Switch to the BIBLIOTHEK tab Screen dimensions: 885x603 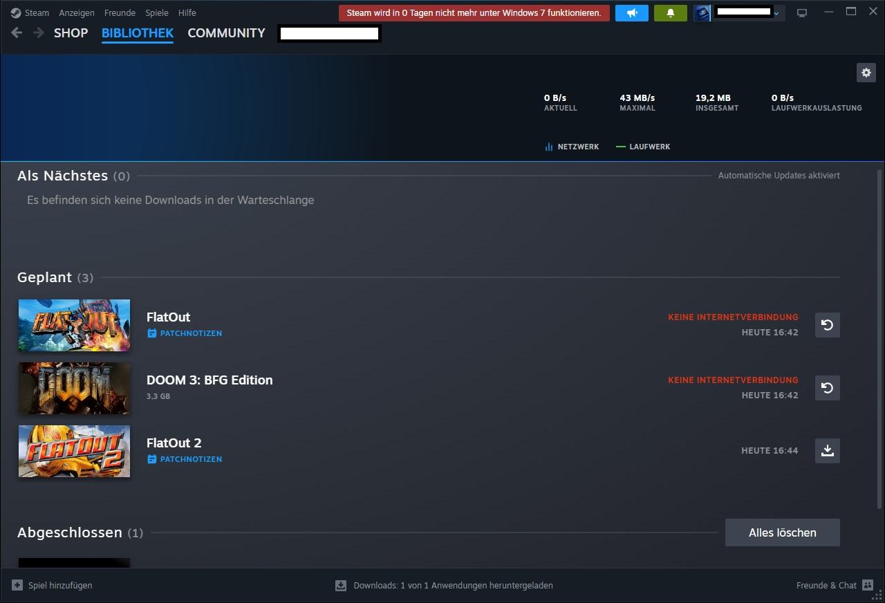[138, 33]
